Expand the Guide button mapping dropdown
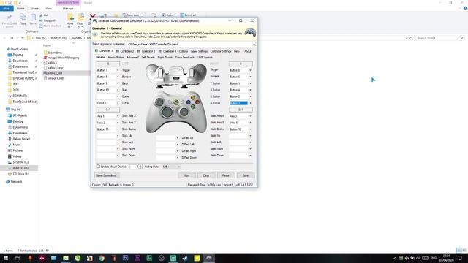Image resolution: width=468 pixels, height=263 pixels. (118, 96)
